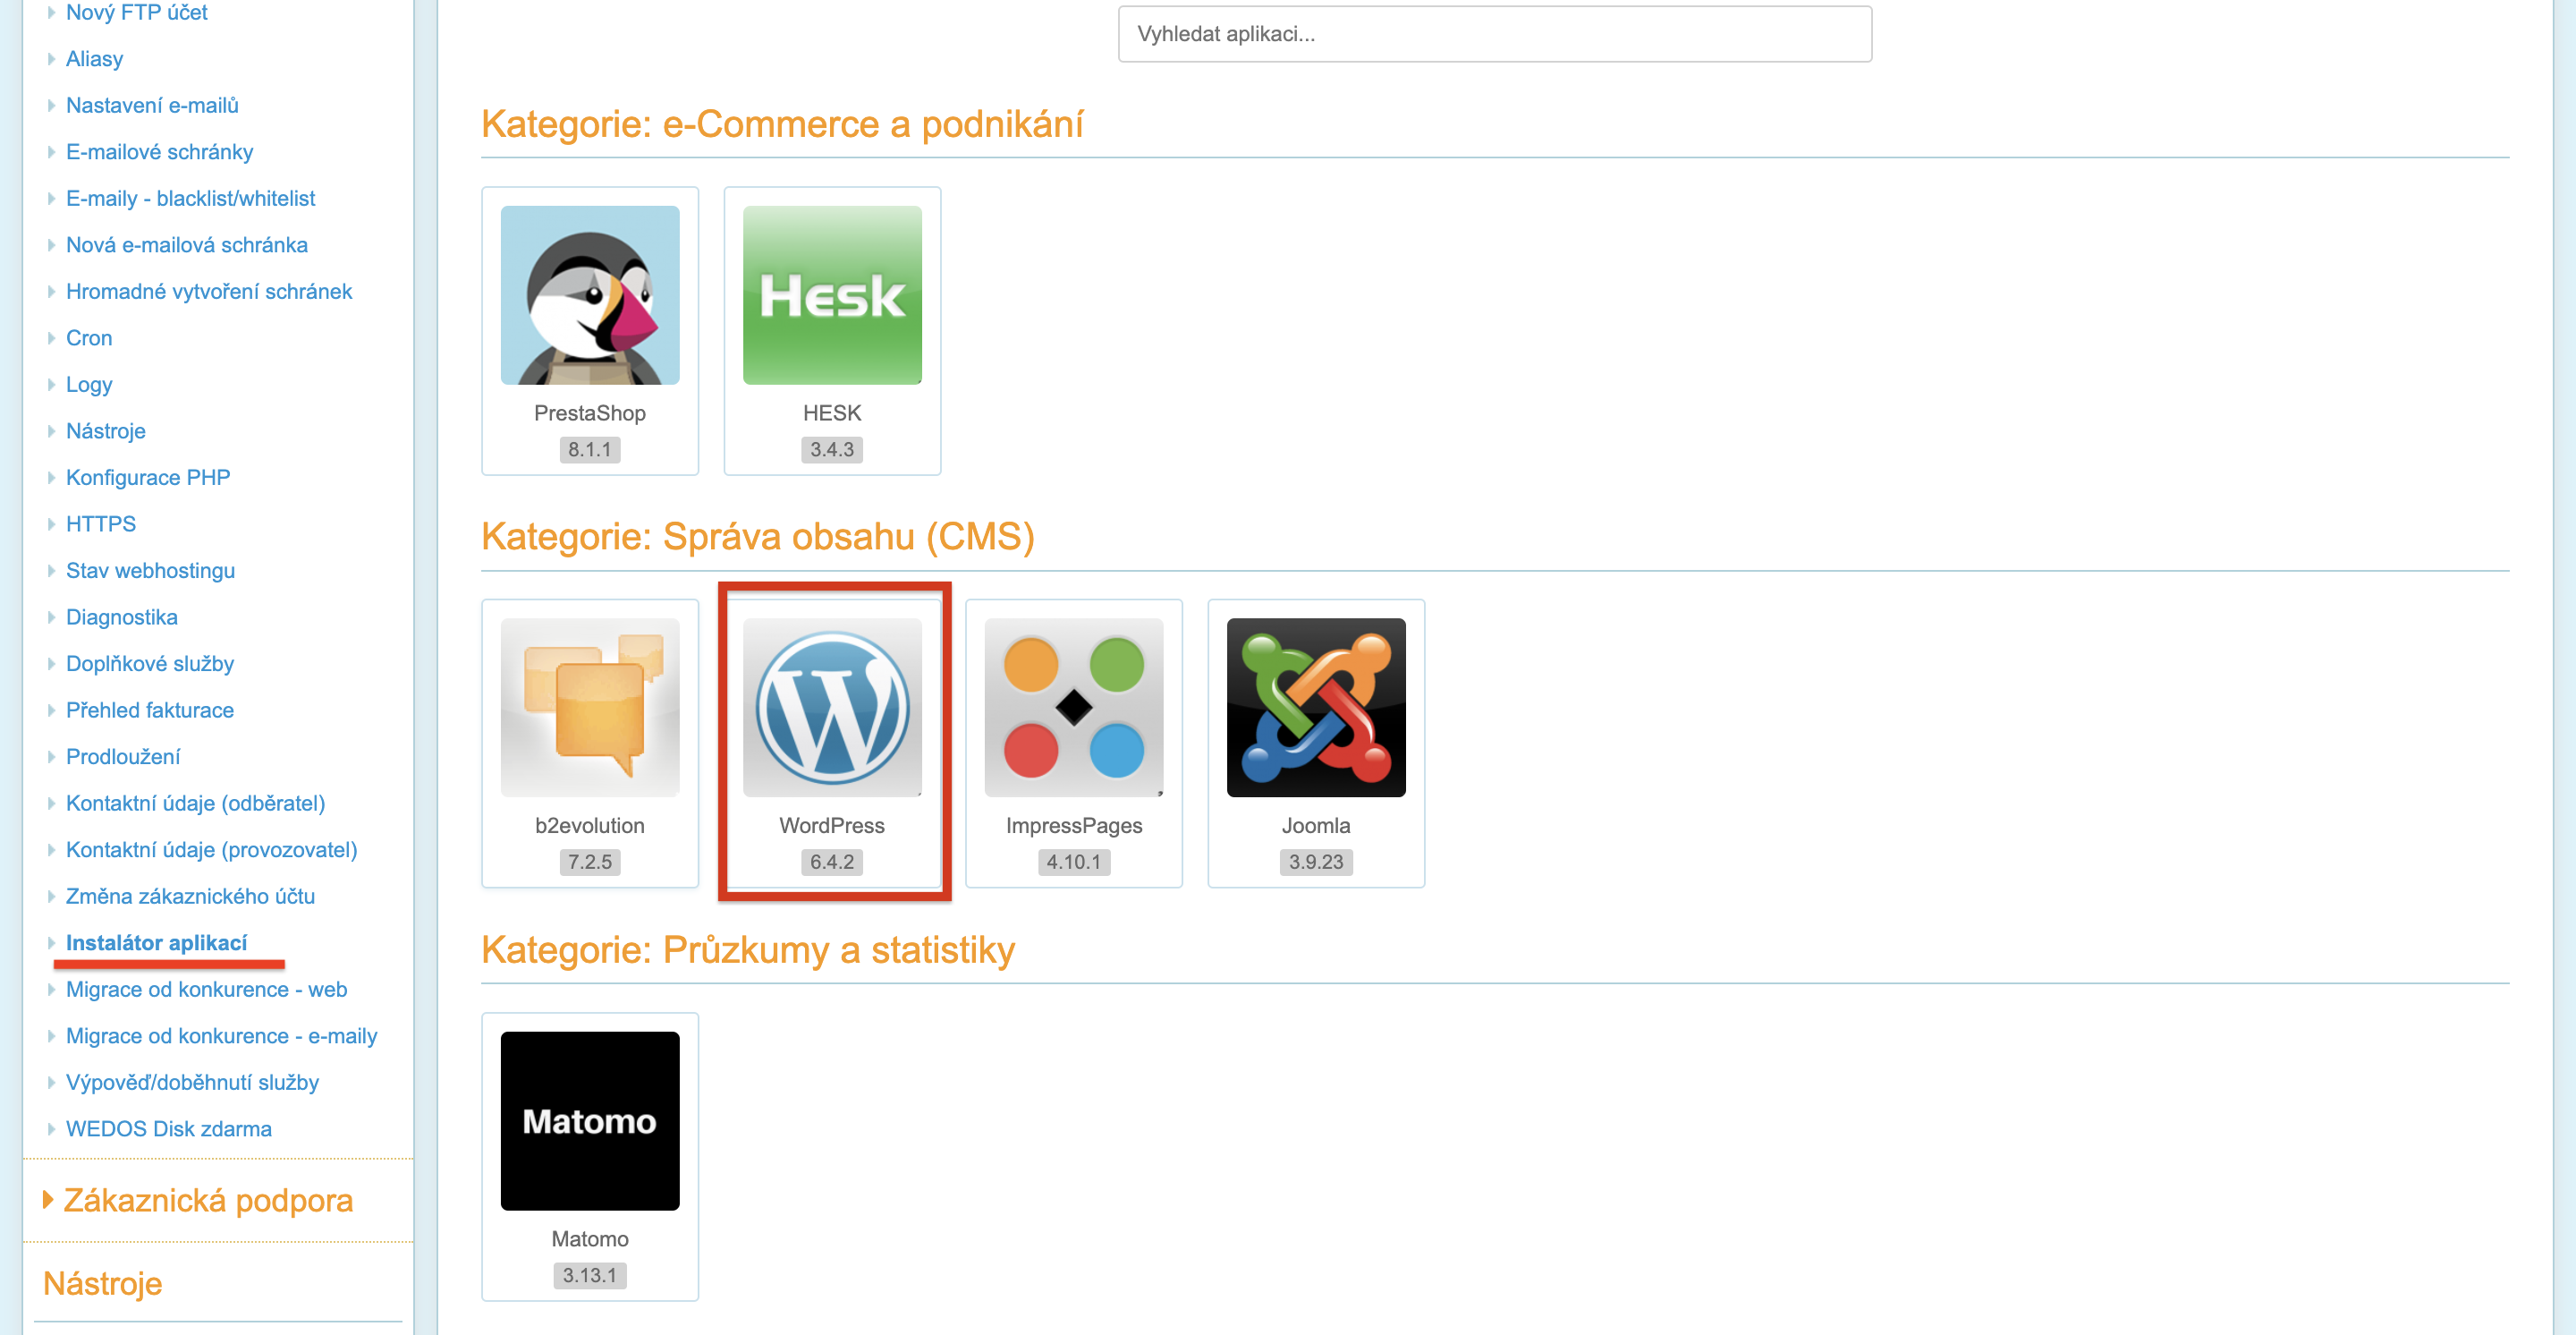Click the Matomo version badge 3.13.1
This screenshot has width=2576, height=1335.
point(590,1276)
